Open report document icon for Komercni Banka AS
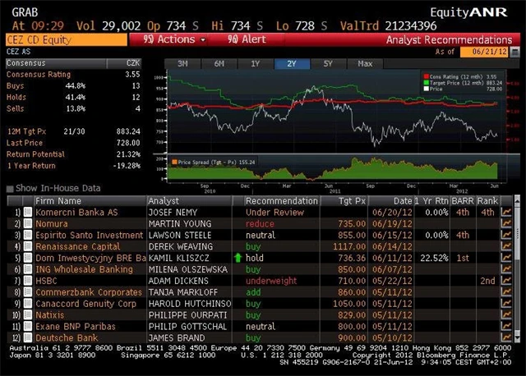Image resolution: width=526 pixels, height=376 pixels. coord(28,212)
